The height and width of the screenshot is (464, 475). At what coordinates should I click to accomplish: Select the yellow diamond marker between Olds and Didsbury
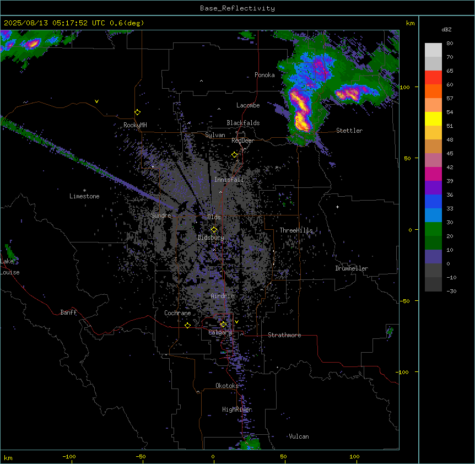click(x=214, y=230)
